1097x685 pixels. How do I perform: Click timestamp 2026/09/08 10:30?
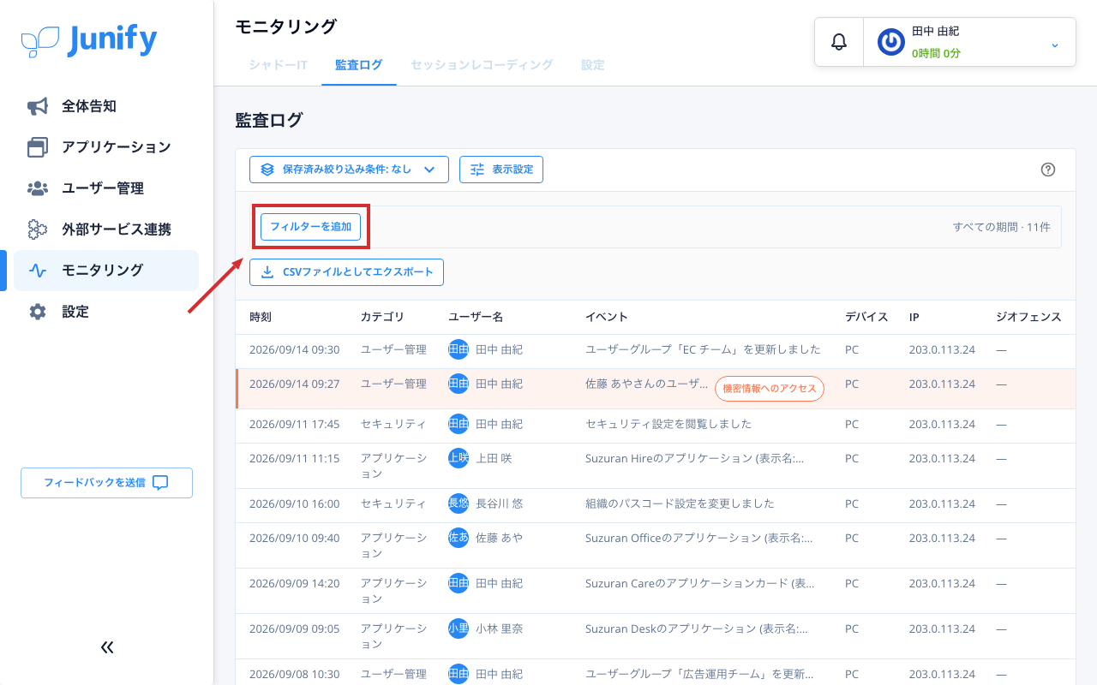coord(294,674)
